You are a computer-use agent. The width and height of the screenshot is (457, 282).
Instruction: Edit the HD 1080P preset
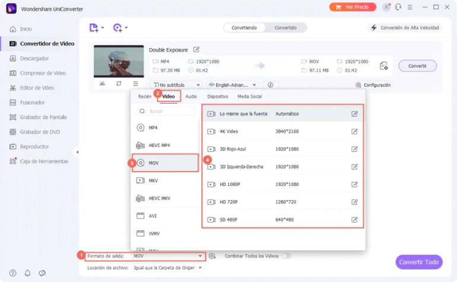point(354,184)
